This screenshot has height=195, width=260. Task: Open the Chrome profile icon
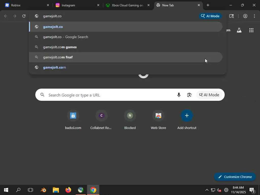coord(245,16)
